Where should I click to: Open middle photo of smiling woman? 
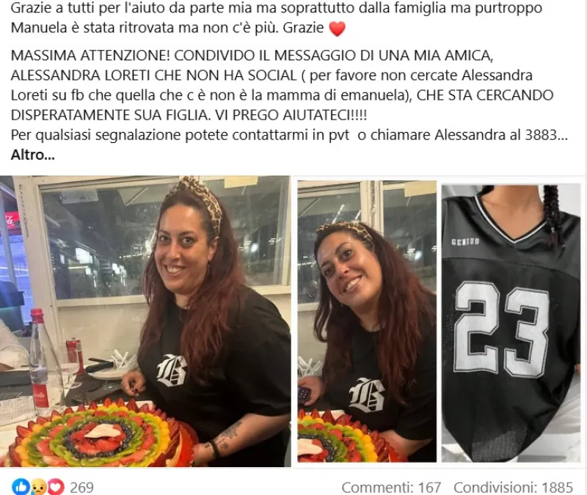coord(367,321)
